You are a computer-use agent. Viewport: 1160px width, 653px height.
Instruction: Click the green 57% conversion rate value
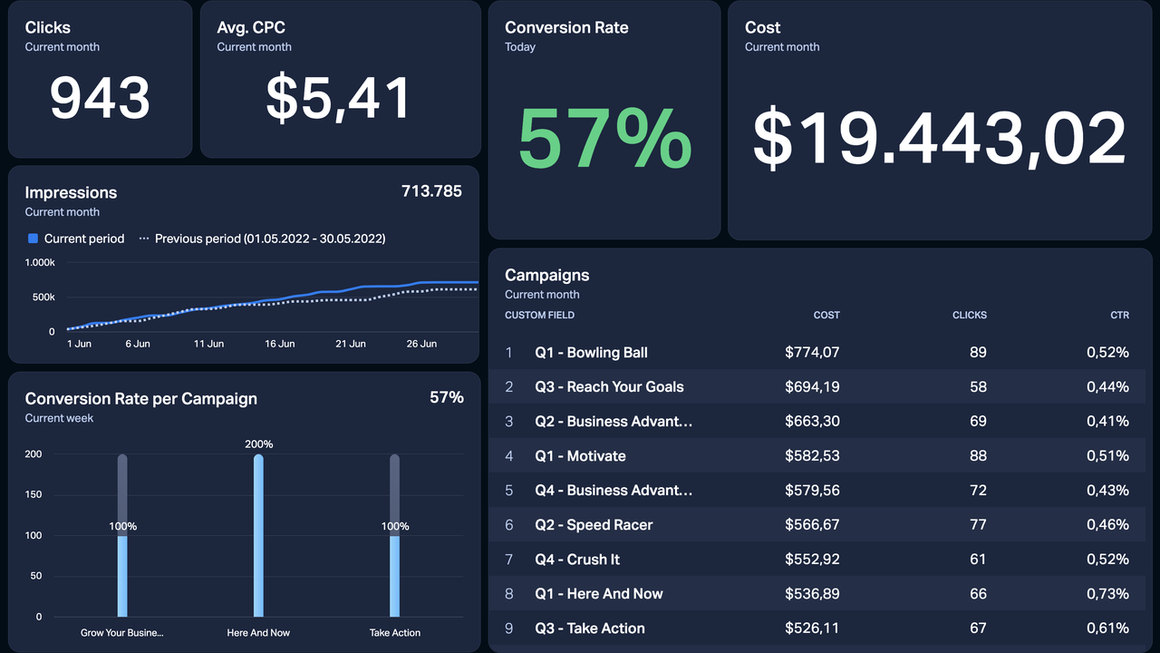pos(604,140)
